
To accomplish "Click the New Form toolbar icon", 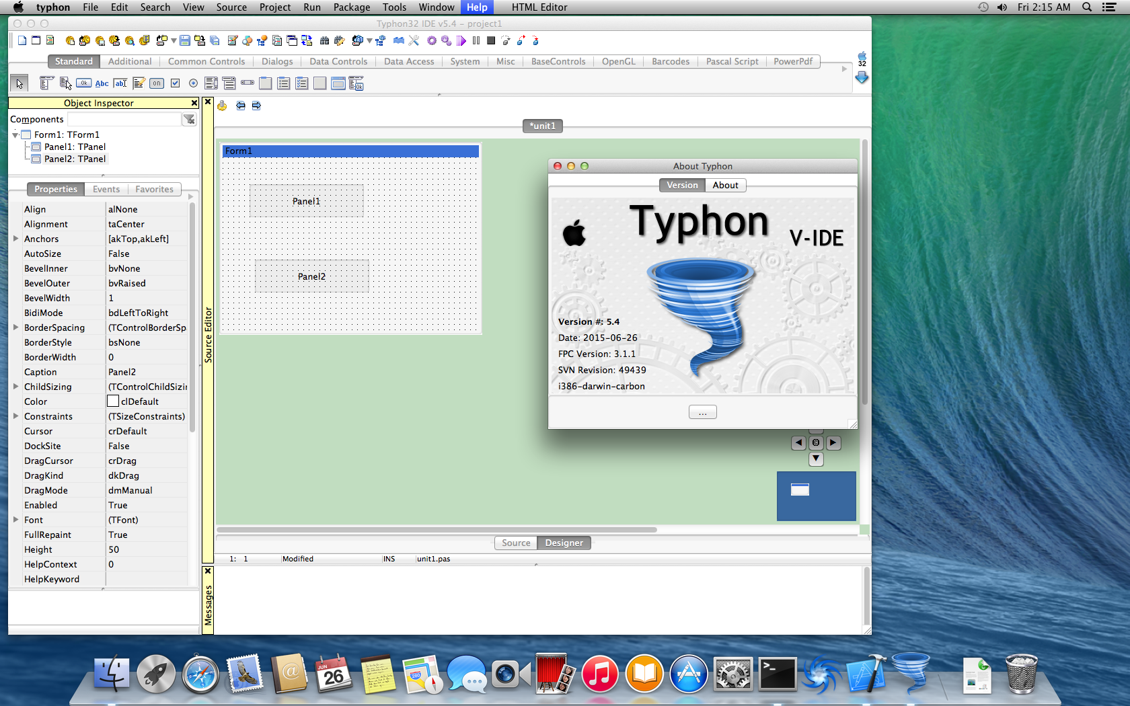I will click(36, 41).
